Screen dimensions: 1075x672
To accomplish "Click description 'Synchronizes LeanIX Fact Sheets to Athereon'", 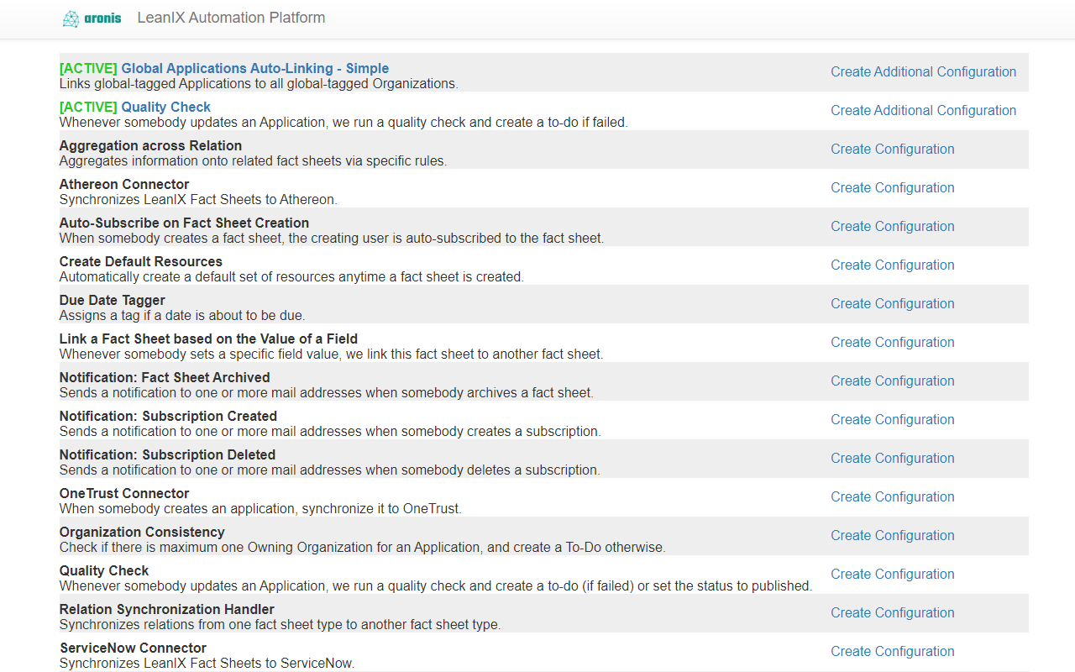I will click(198, 200).
